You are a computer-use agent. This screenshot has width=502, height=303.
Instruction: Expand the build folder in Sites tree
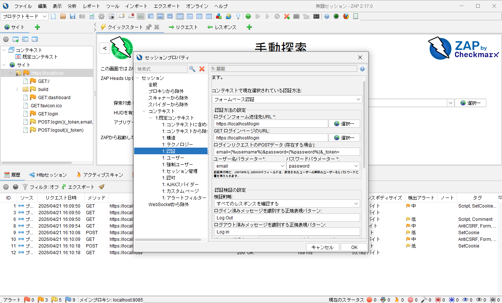(x=17, y=89)
